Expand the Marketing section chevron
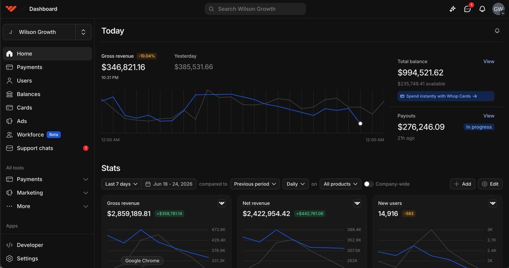The height and width of the screenshot is (268, 509). (86, 193)
